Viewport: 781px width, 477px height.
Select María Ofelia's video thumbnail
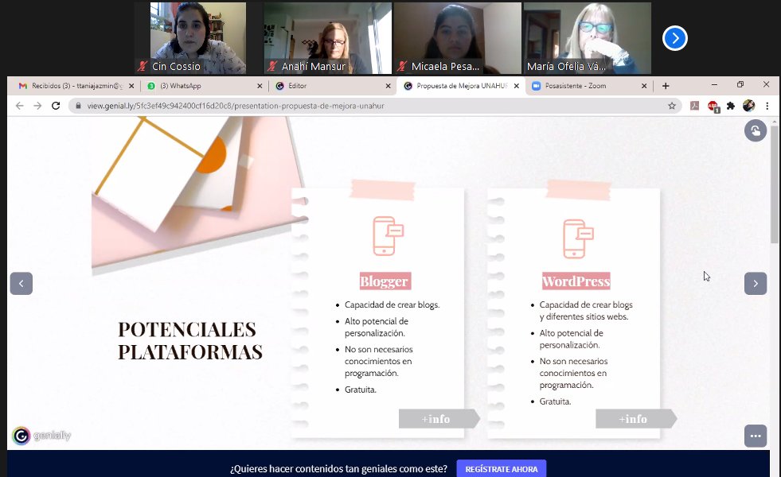(x=588, y=38)
